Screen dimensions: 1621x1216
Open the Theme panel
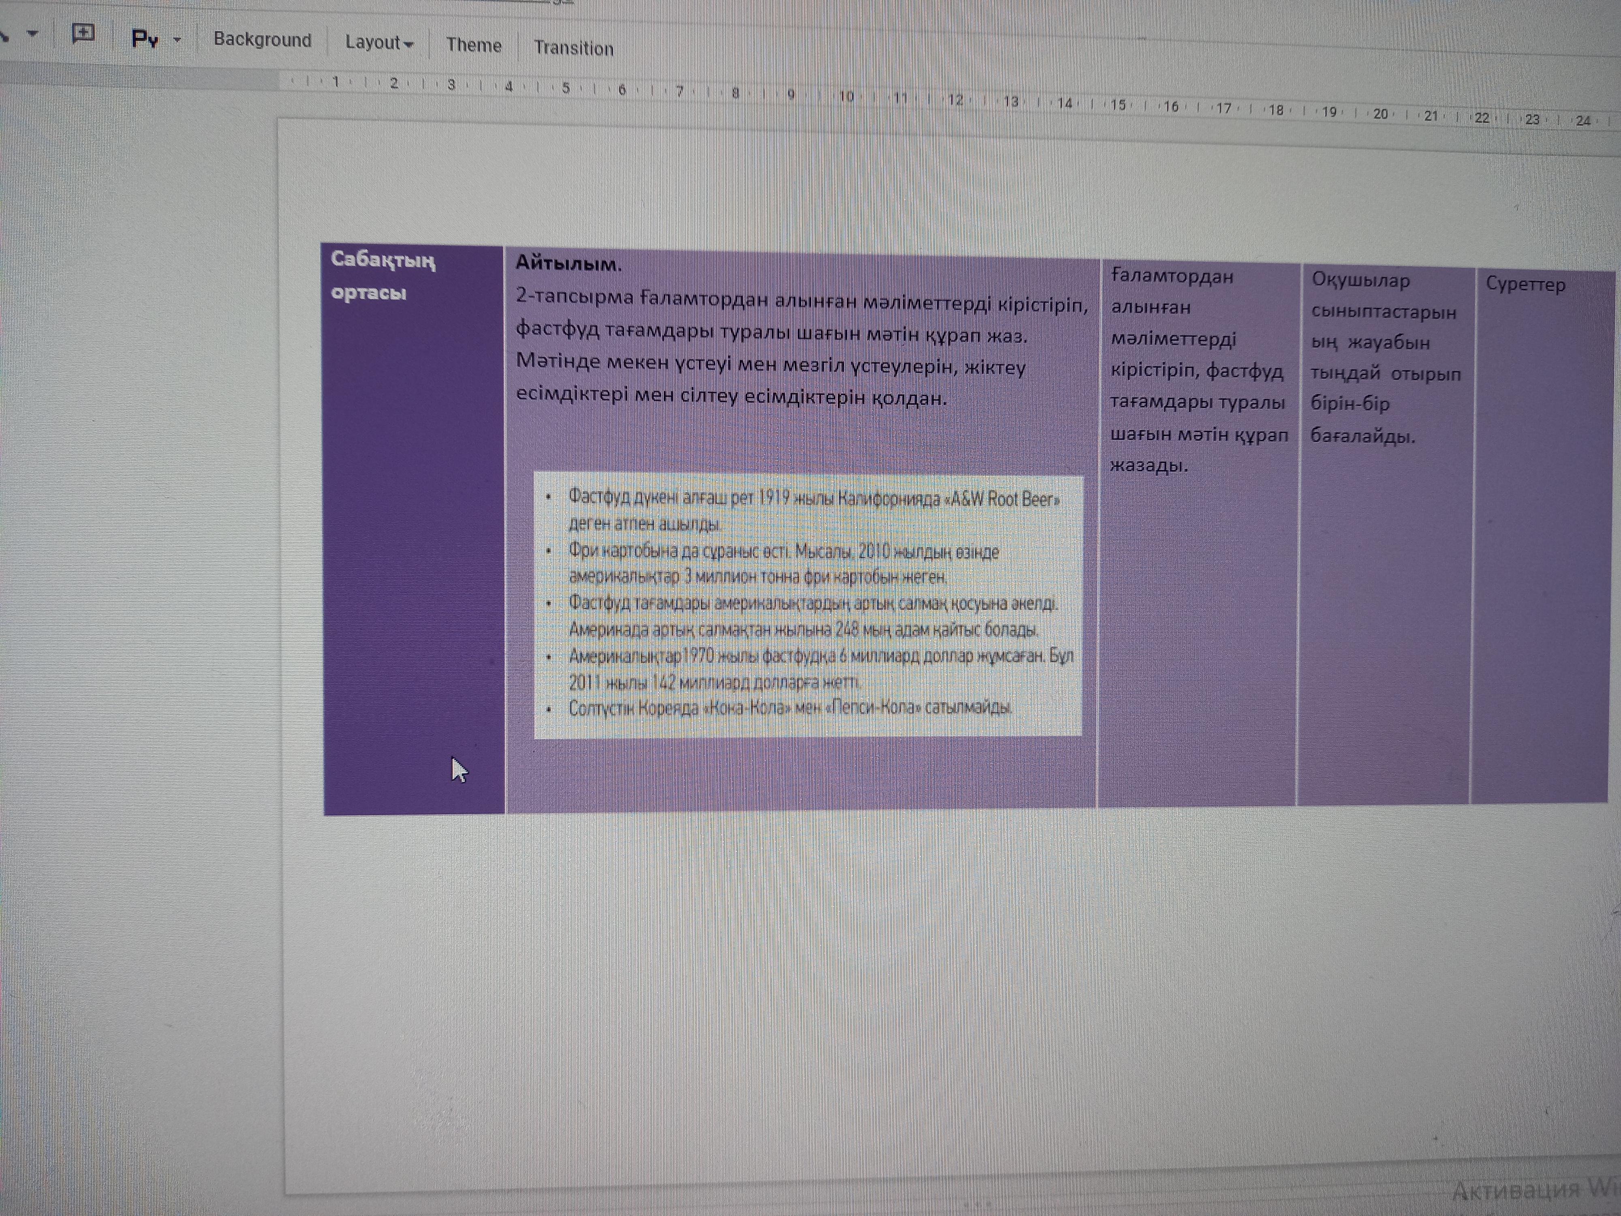473,45
